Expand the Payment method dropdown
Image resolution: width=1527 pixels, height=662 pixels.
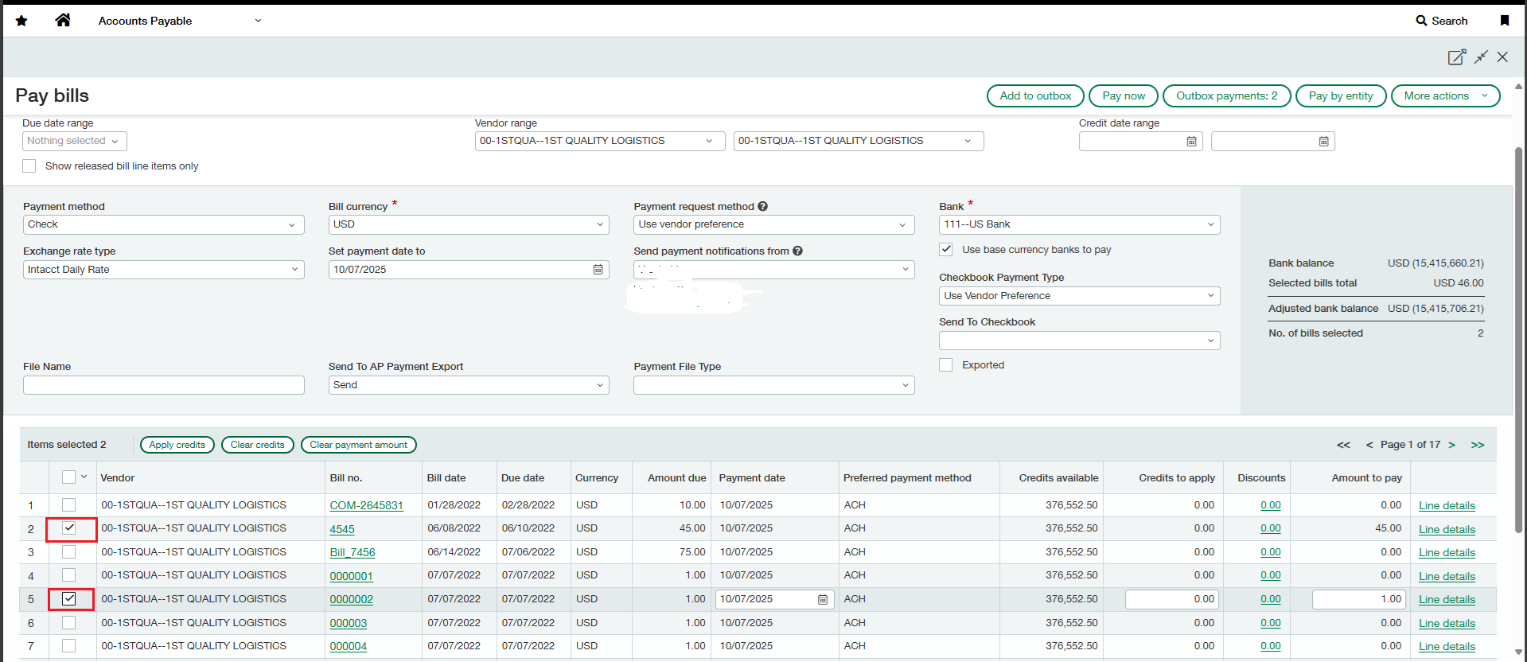[x=163, y=225]
